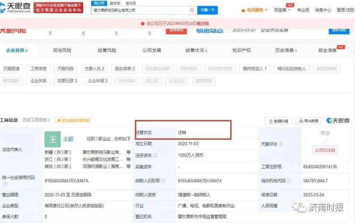This screenshot has height=223, width=355.
Task: Click the warning icon in the cancellation banner
Action: pyautogui.click(x=142, y=24)
